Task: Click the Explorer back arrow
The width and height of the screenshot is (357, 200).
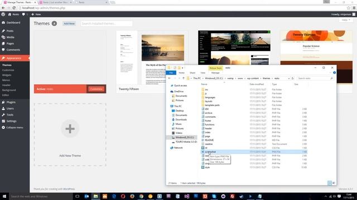Action: 170,78
